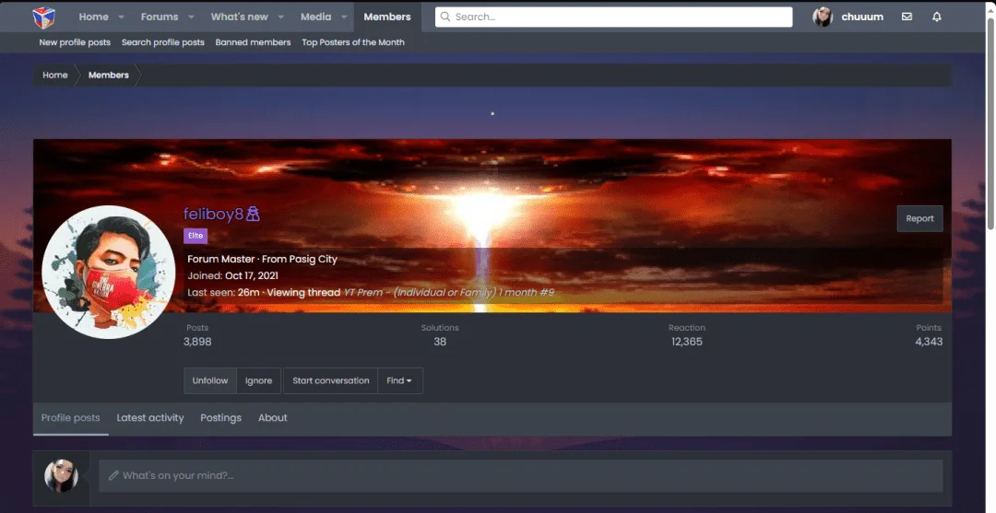Switch to the Latest activity tab
This screenshot has width=996, height=513.
(x=150, y=418)
